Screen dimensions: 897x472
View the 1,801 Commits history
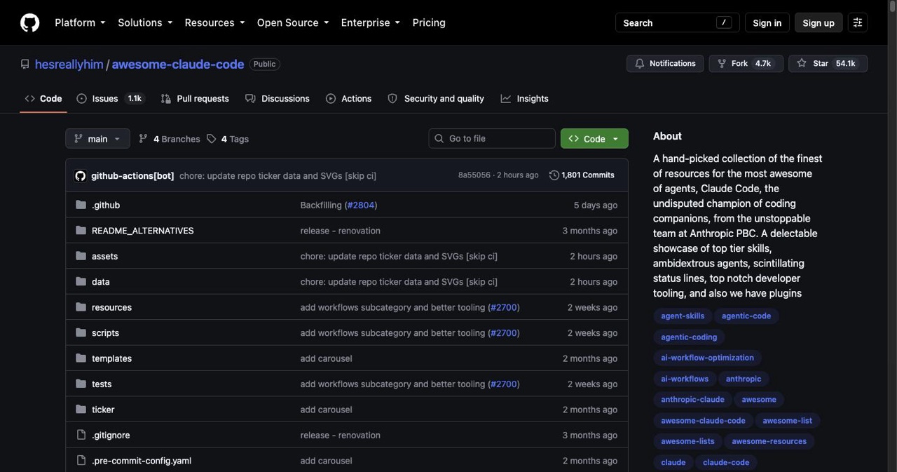[x=582, y=175]
